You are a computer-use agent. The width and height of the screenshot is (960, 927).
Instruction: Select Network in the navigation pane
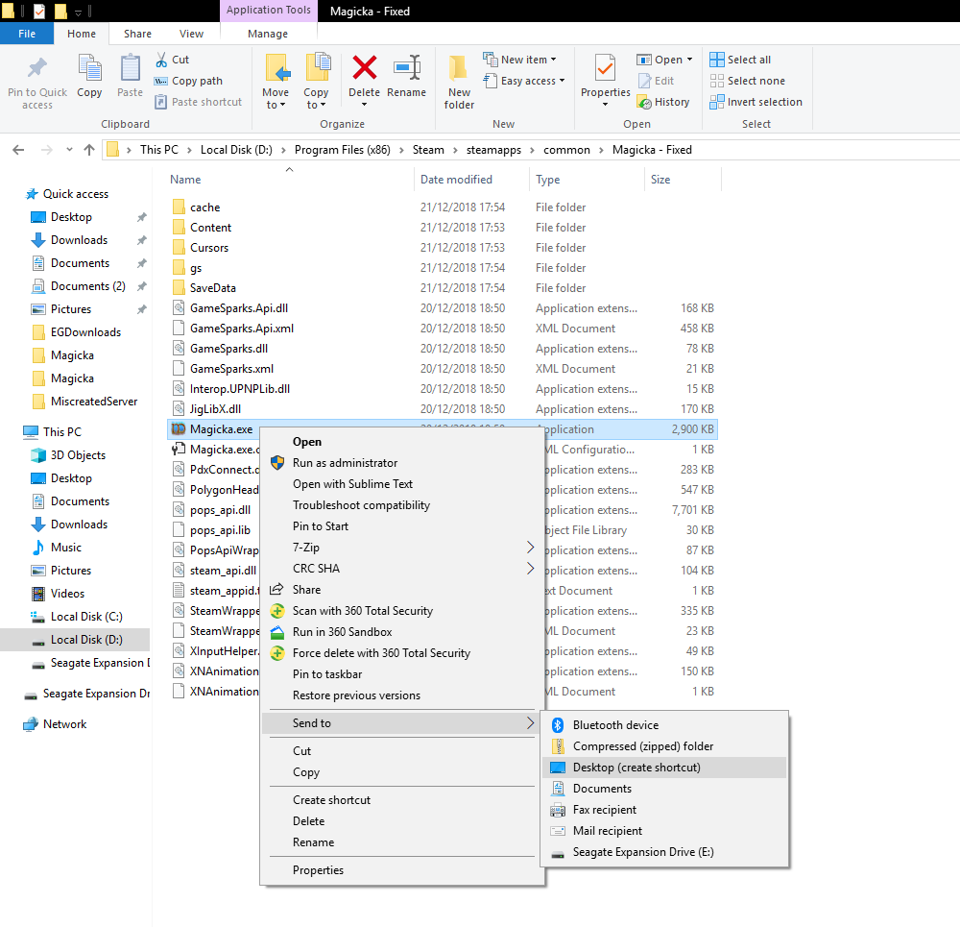65,724
